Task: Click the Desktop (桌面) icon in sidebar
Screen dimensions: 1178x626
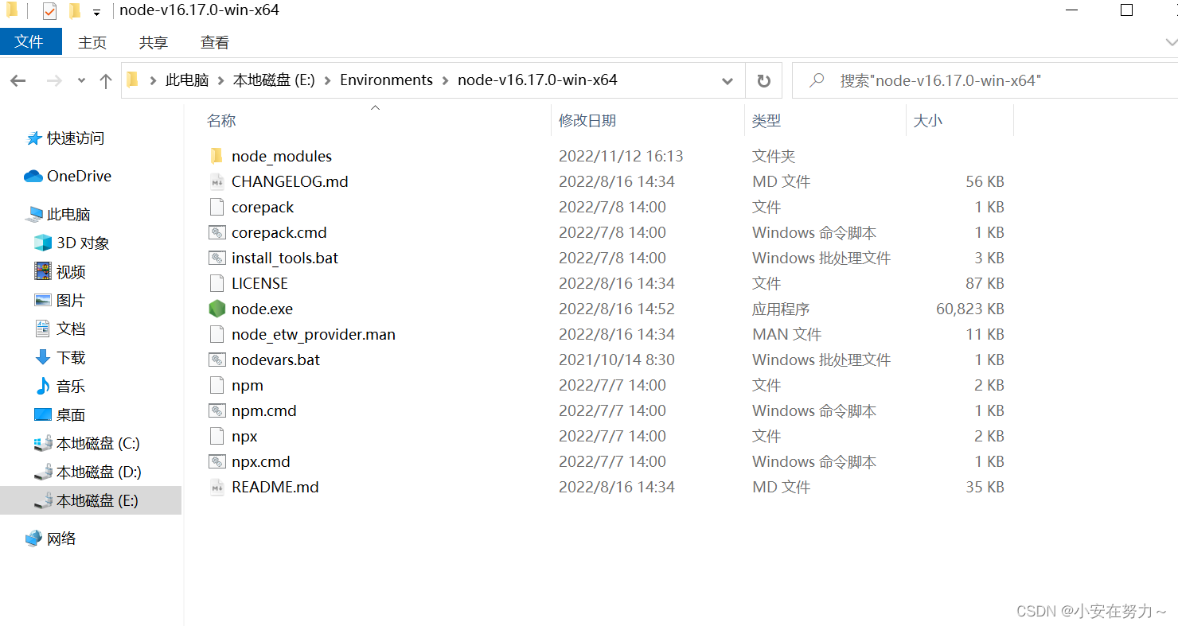Action: pyautogui.click(x=43, y=414)
